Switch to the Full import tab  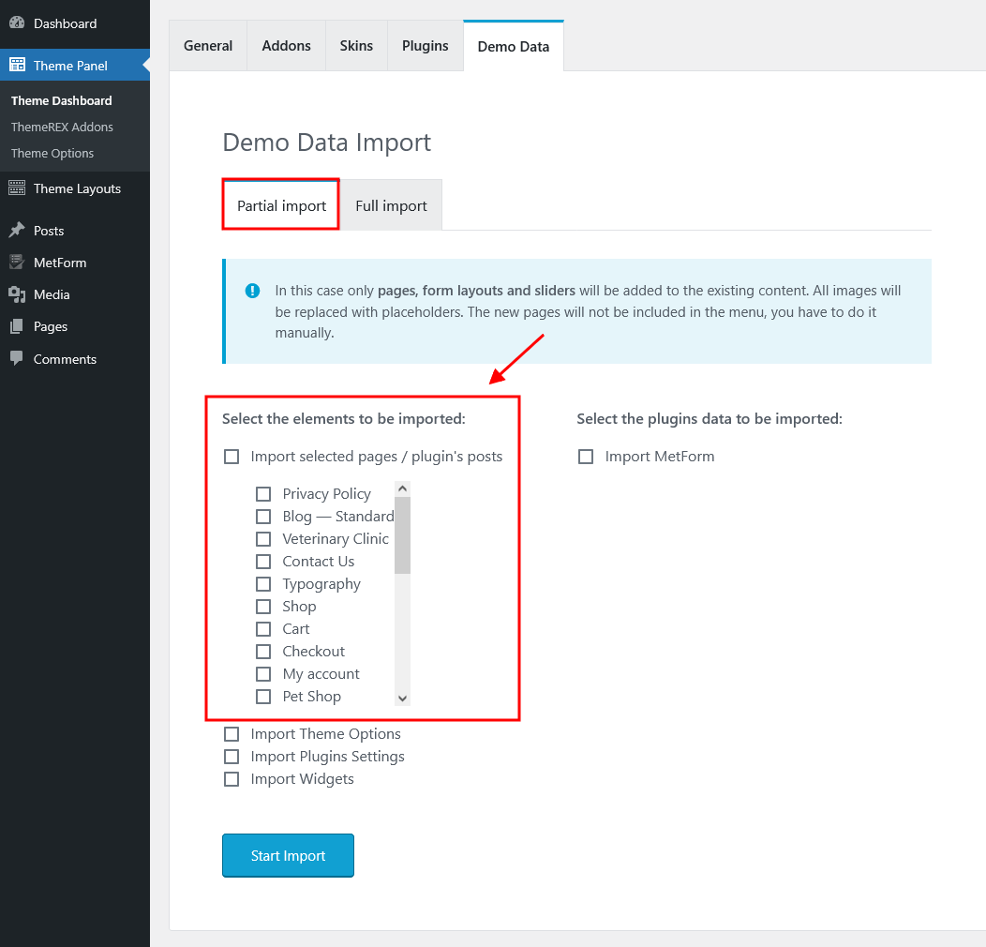tap(391, 205)
